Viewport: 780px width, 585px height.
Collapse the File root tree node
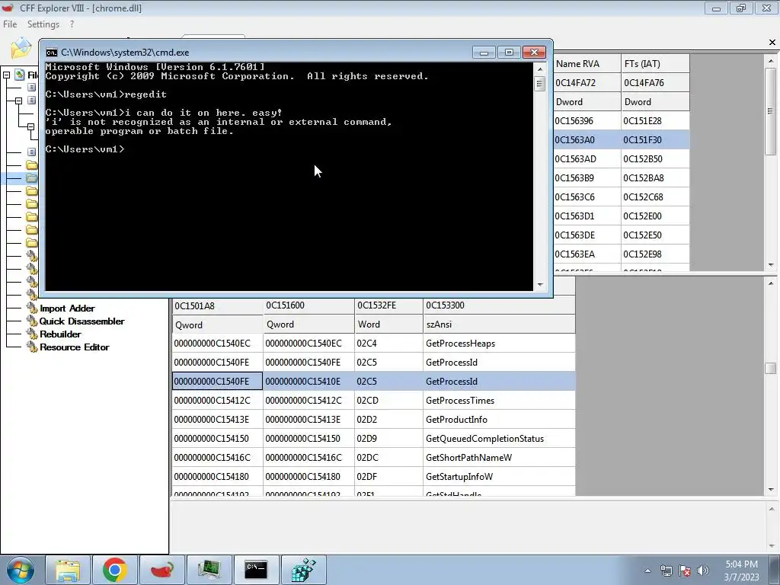[6, 75]
